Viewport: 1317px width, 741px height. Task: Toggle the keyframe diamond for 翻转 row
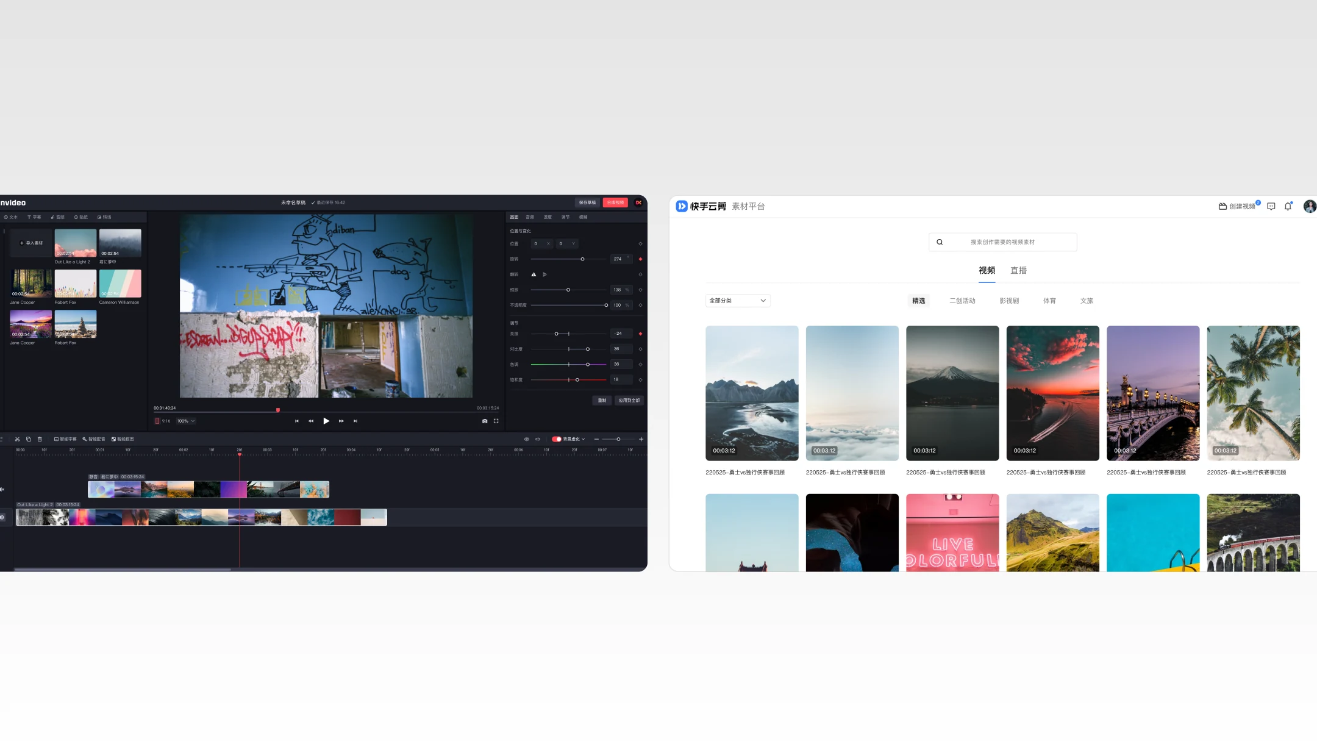pyautogui.click(x=640, y=274)
